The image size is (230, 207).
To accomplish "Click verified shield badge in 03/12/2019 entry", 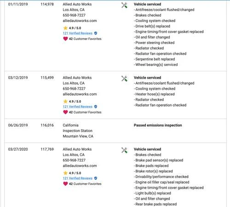I will click(96, 107).
